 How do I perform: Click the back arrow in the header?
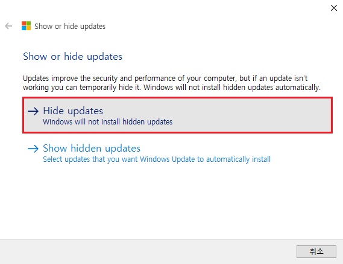coord(8,26)
